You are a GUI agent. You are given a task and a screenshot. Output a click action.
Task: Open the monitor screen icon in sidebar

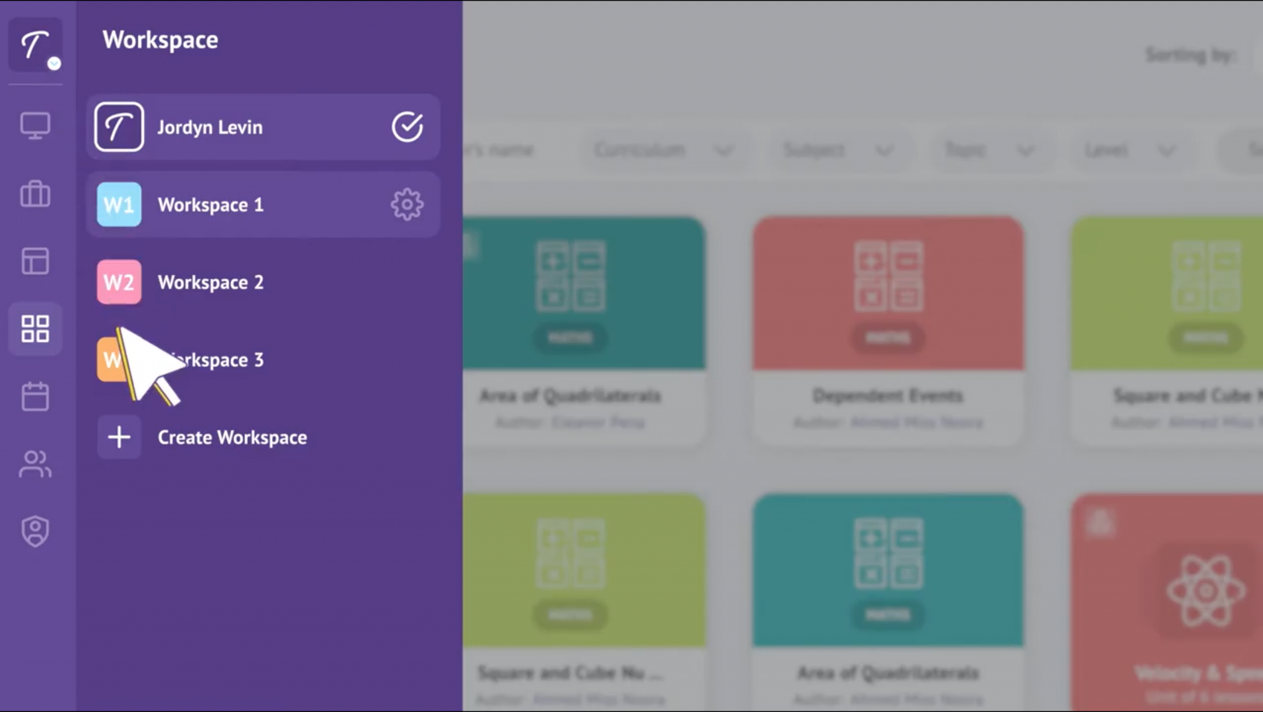(x=35, y=126)
